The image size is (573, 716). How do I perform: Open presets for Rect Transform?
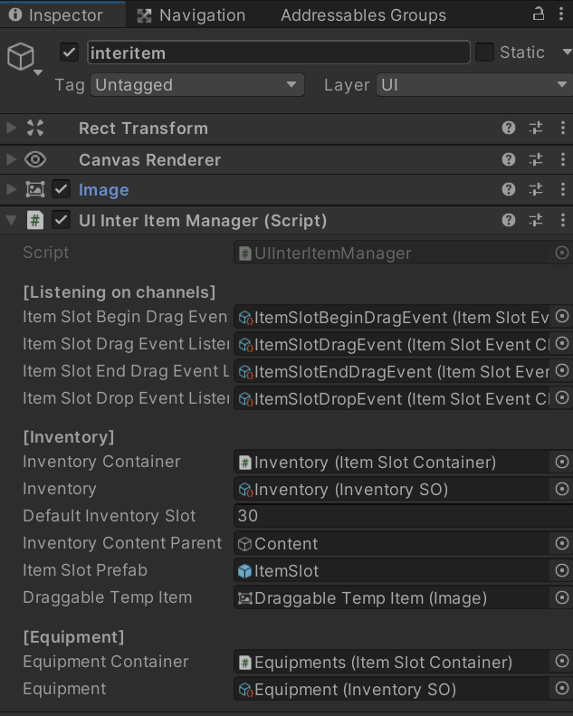536,128
